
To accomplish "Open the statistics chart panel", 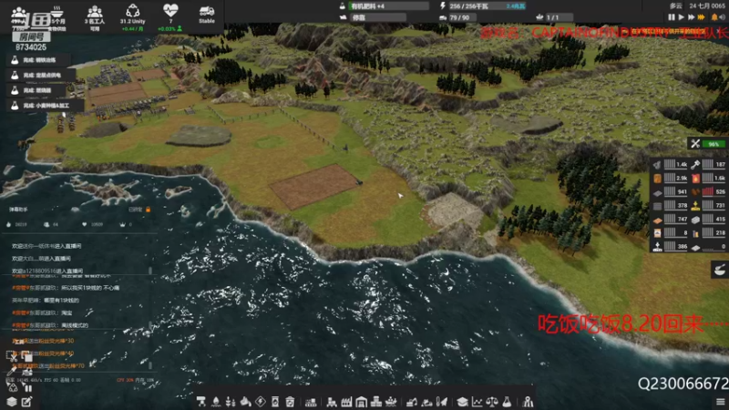I will pyautogui.click(x=477, y=402).
